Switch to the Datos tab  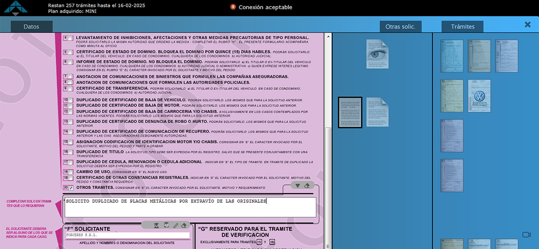click(31, 27)
